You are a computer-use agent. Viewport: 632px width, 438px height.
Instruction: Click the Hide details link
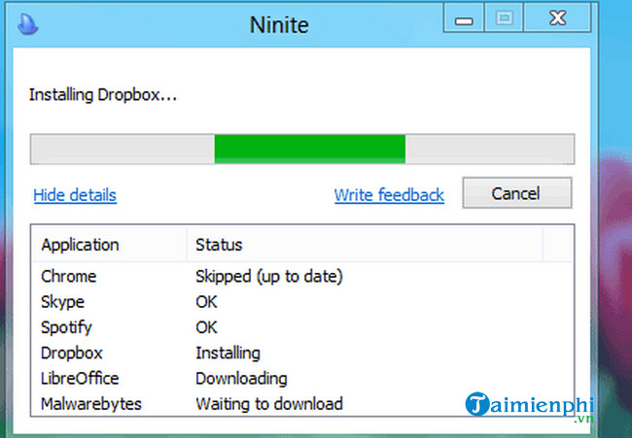click(75, 195)
